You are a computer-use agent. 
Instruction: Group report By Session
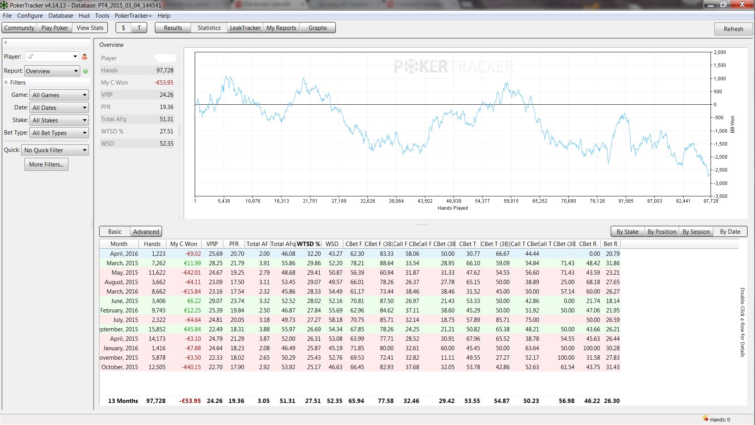pyautogui.click(x=696, y=232)
